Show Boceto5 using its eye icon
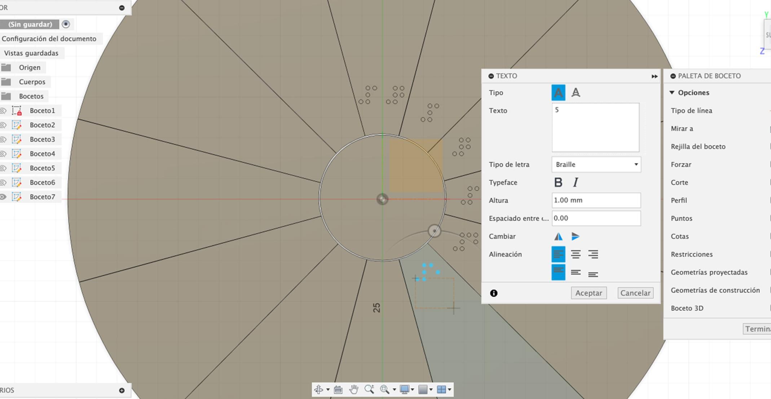771x399 pixels. pyautogui.click(x=3, y=168)
